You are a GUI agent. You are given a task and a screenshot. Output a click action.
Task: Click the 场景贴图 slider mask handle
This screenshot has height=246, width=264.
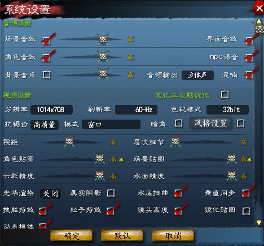[232, 158]
